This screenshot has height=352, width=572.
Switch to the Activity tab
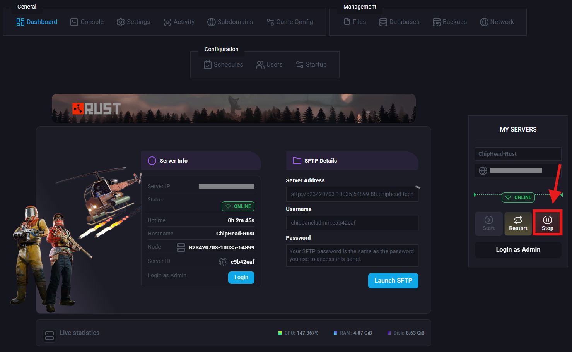[179, 22]
